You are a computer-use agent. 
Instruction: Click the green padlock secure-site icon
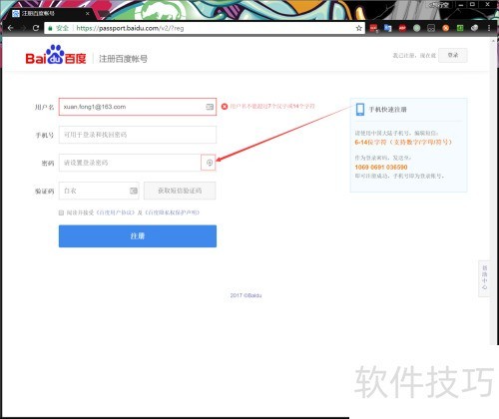50,28
